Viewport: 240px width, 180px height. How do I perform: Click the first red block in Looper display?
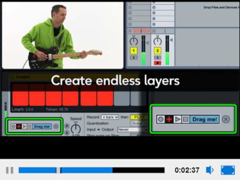(20, 95)
